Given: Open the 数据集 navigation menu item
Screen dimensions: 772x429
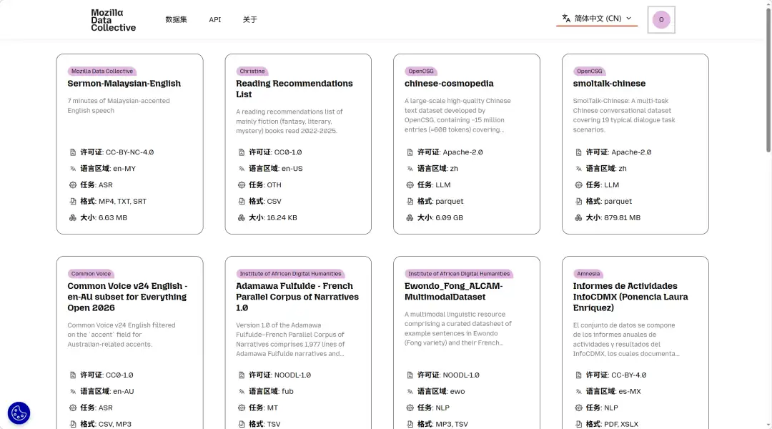Looking at the screenshot, I should click(176, 20).
